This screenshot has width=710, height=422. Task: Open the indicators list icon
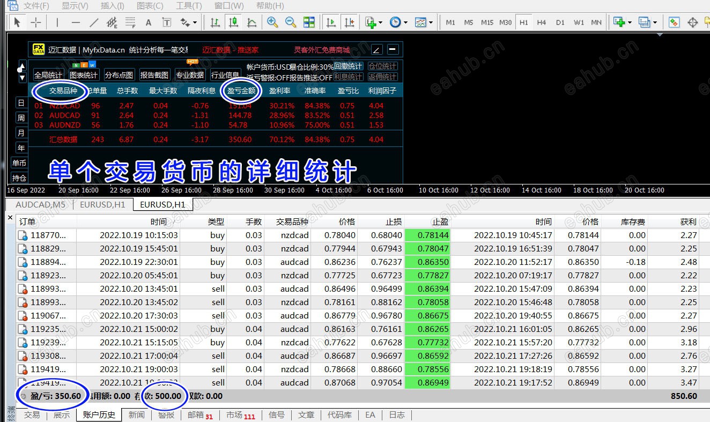[370, 23]
